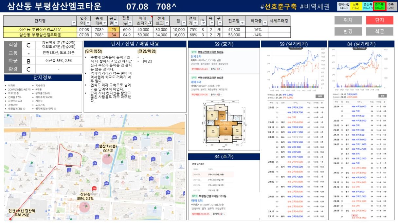Click the blue apartment marker inside red boundary
This screenshot has width=398, height=223.
(x=70, y=155)
